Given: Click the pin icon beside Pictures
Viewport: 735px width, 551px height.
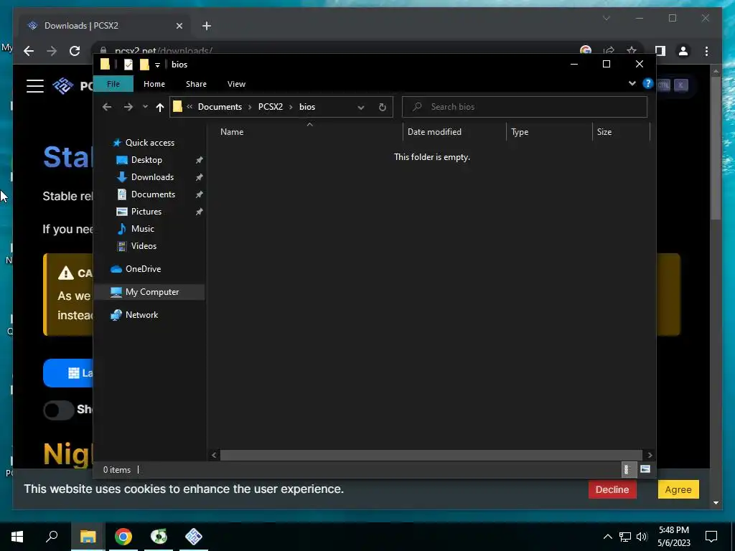Looking at the screenshot, I should [x=200, y=212].
